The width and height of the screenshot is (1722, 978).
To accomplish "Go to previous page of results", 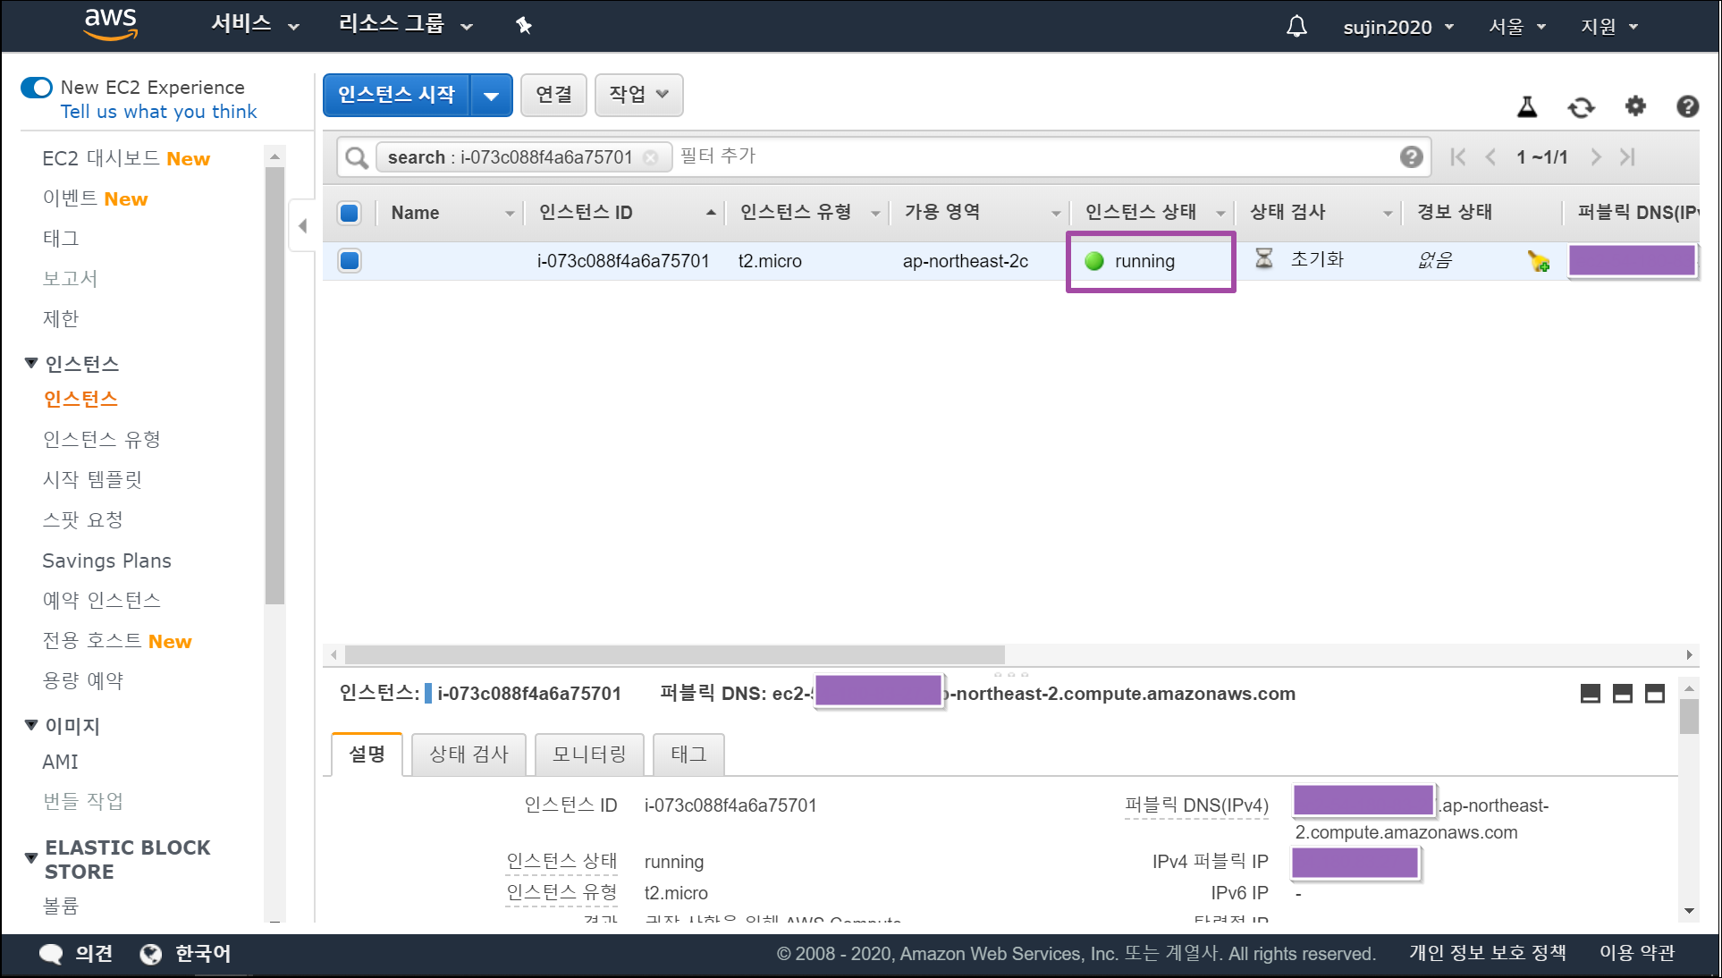I will [x=1490, y=157].
